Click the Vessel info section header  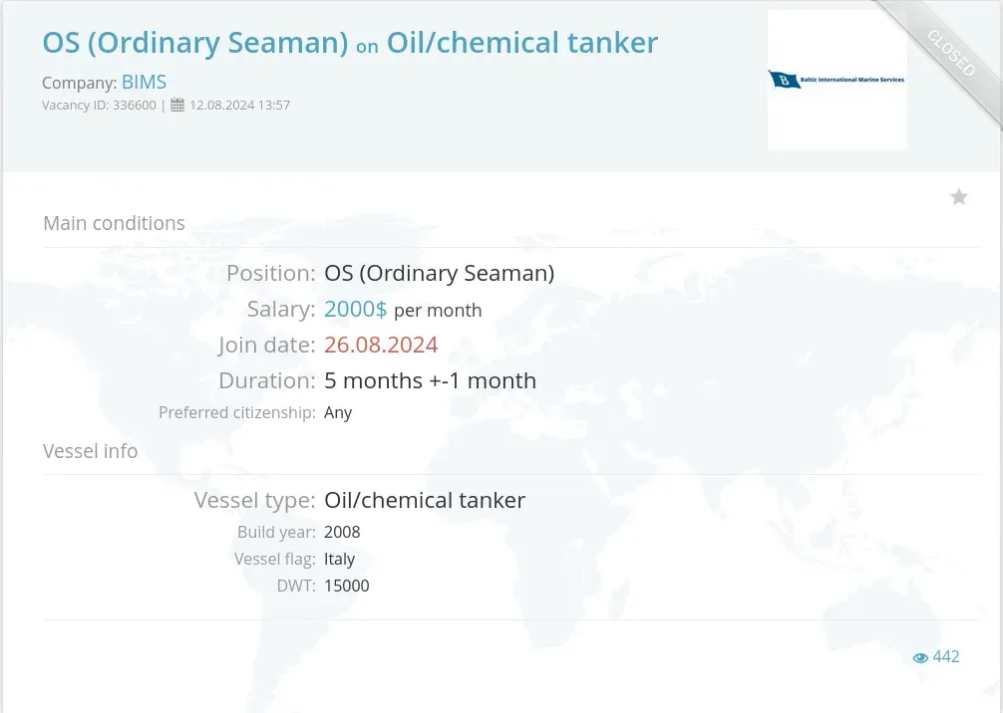tap(90, 451)
